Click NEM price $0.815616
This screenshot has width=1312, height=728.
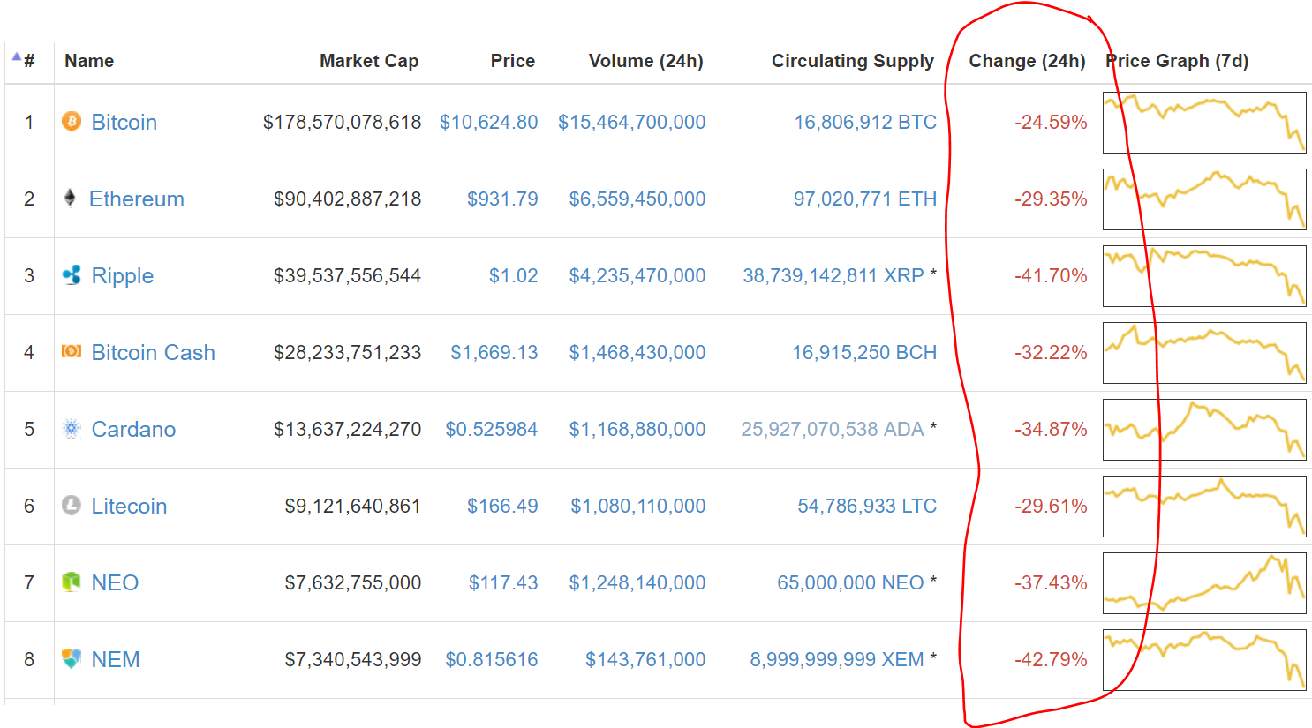[x=492, y=660]
